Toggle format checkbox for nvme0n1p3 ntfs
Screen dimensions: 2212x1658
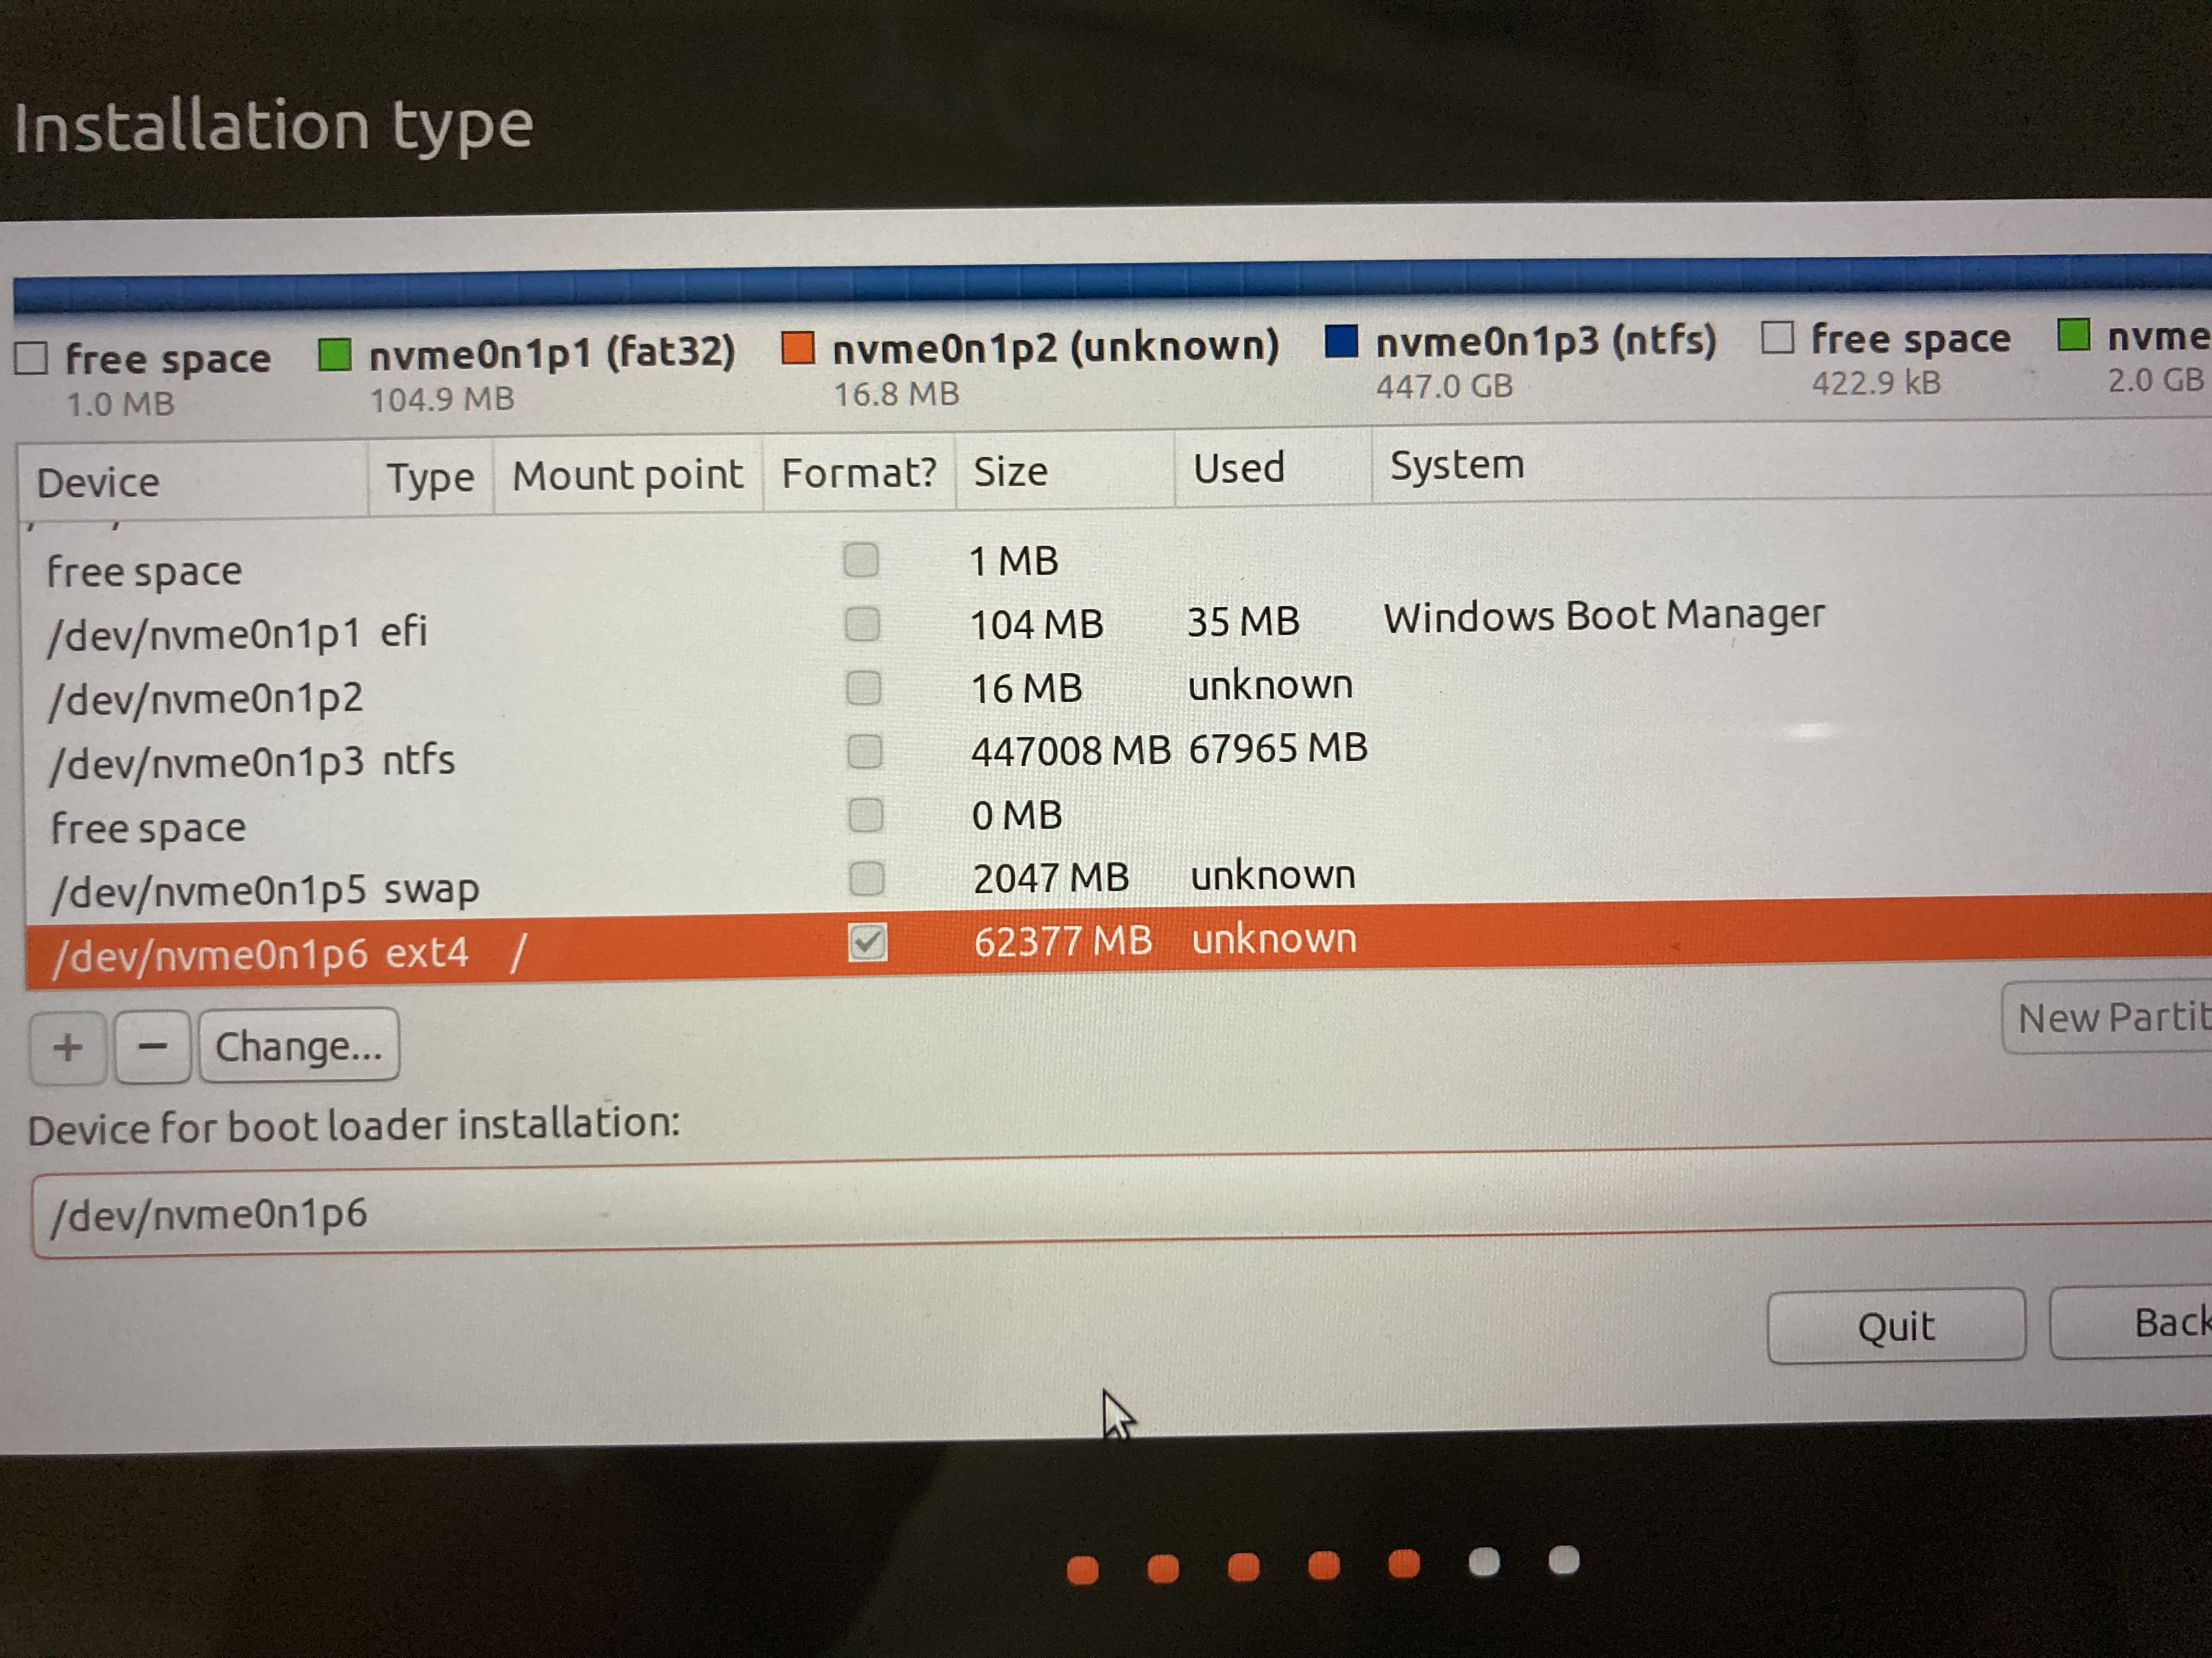864,752
